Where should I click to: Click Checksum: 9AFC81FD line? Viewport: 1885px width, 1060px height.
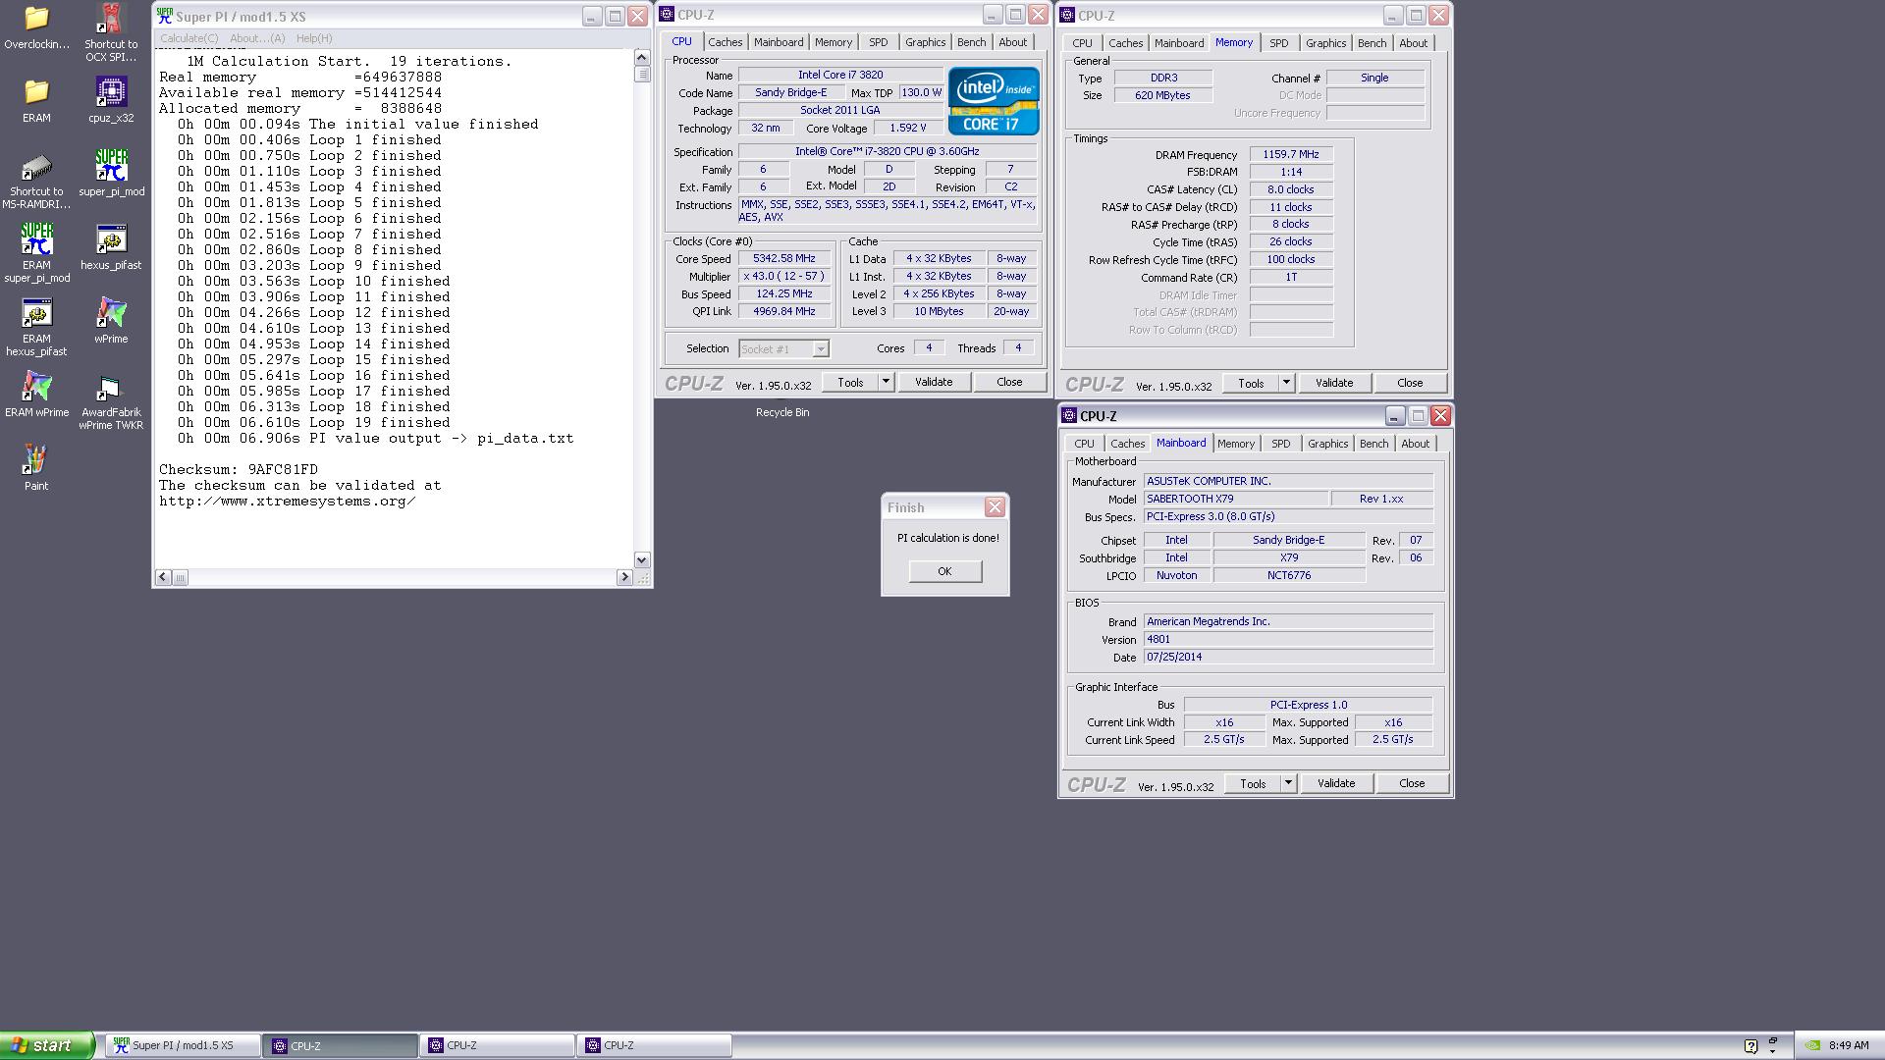(x=239, y=469)
